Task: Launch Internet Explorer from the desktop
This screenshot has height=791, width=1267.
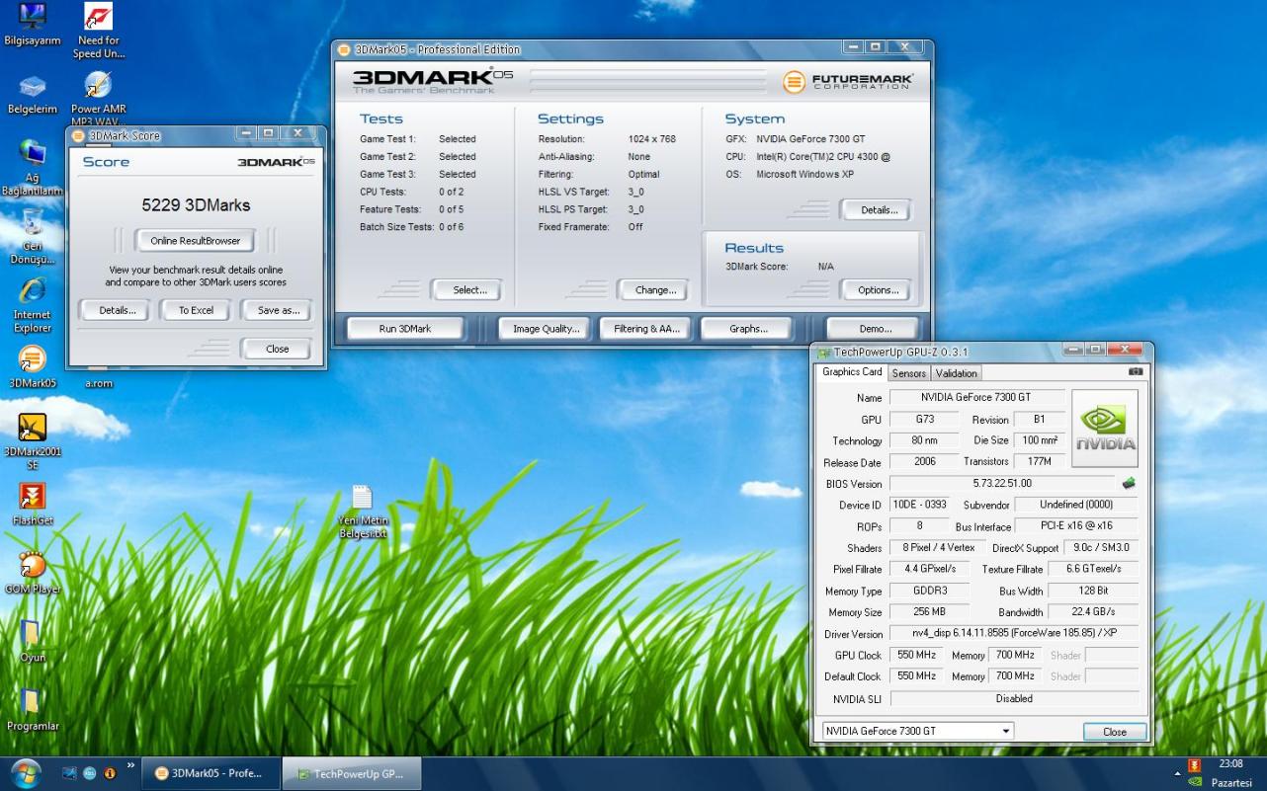Action: 33,306
